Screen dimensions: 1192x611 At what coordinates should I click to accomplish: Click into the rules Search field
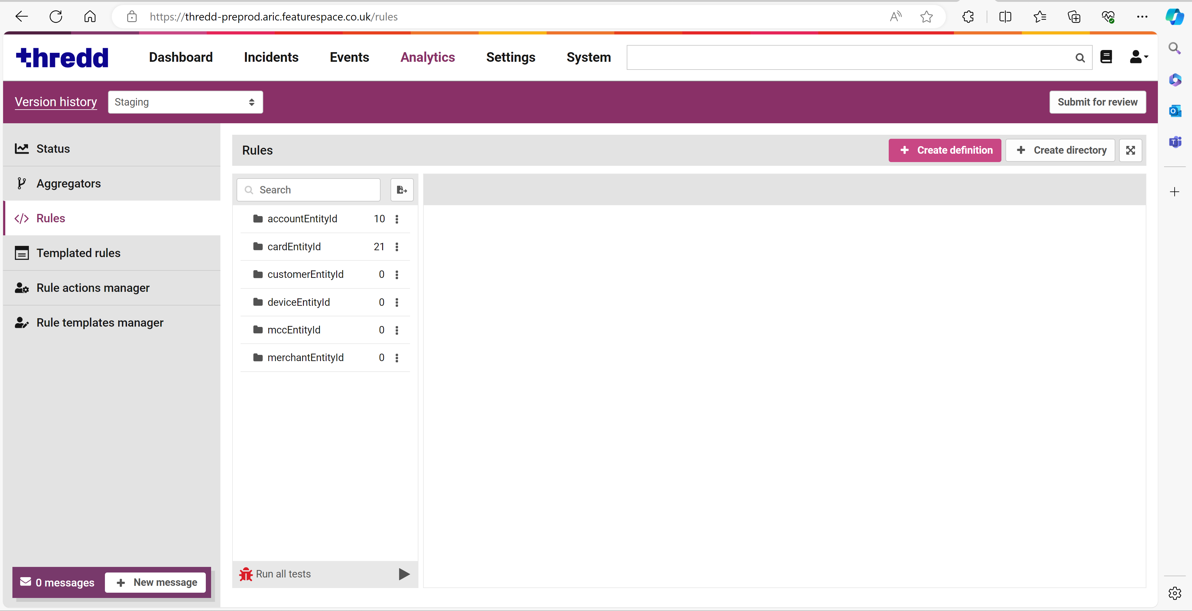[x=308, y=190]
